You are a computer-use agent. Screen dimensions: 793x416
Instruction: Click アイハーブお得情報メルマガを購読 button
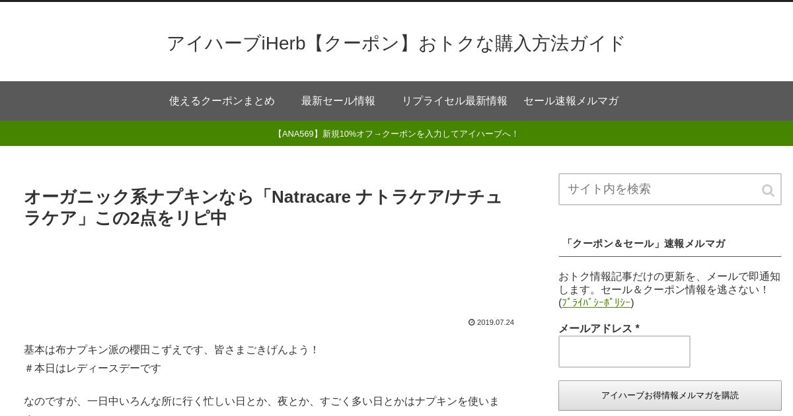(x=670, y=396)
